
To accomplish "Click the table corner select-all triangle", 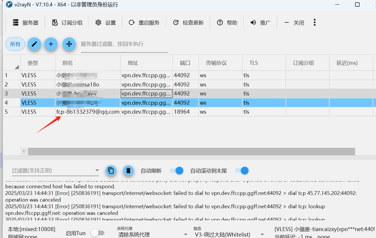I will (17, 67).
